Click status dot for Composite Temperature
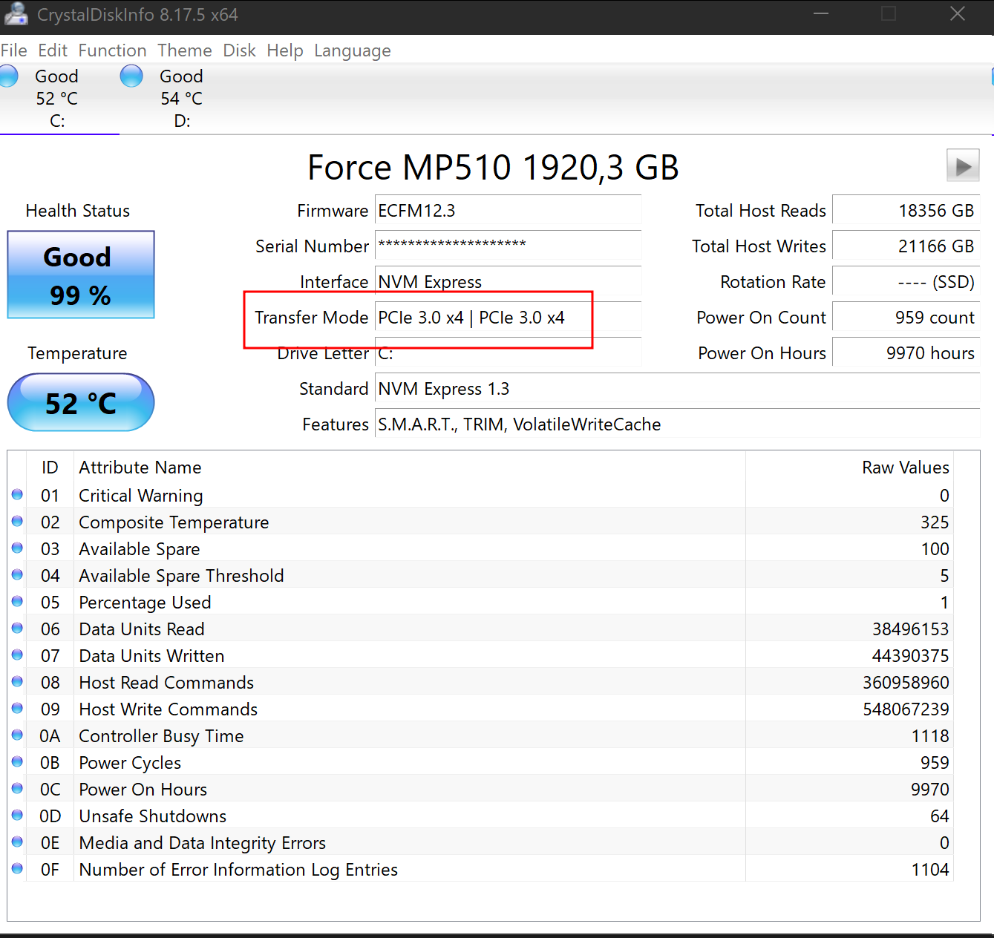Image resolution: width=994 pixels, height=938 pixels. click(x=17, y=521)
